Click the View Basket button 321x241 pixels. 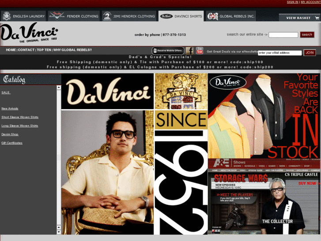[300, 18]
